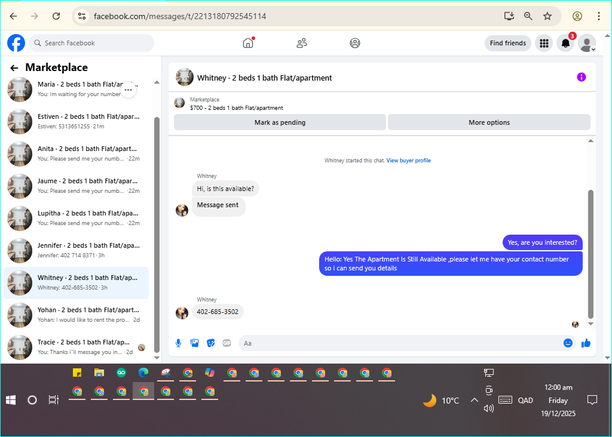Viewport: 612px width, 437px height.
Task: Open Microsoft Edge from the taskbar
Action: (x=143, y=373)
